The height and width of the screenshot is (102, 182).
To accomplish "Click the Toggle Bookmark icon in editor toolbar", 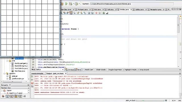I will (85, 13).
